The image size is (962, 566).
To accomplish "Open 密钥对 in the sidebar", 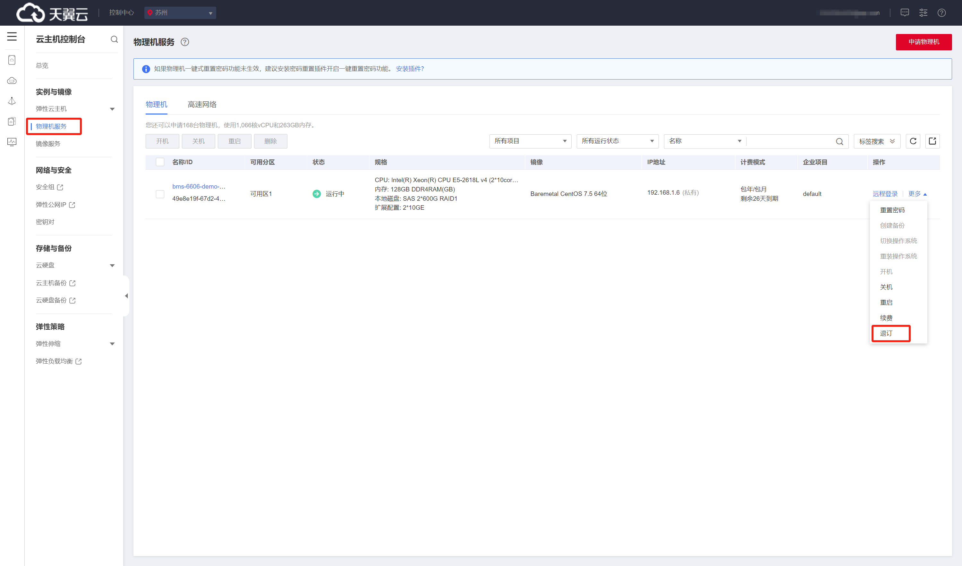I will (x=45, y=222).
